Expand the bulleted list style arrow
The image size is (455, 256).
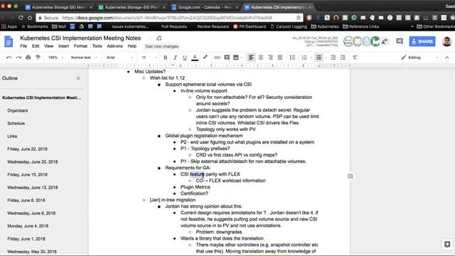coord(326,58)
